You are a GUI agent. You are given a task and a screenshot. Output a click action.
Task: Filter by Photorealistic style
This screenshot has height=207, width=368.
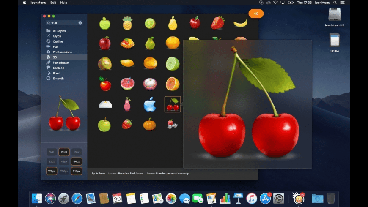click(64, 52)
